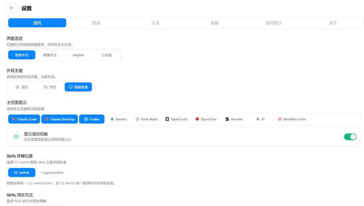Screen dimensions: 364x206
Task: Go to the 高级 settings tab
Action: (x=214, y=23)
